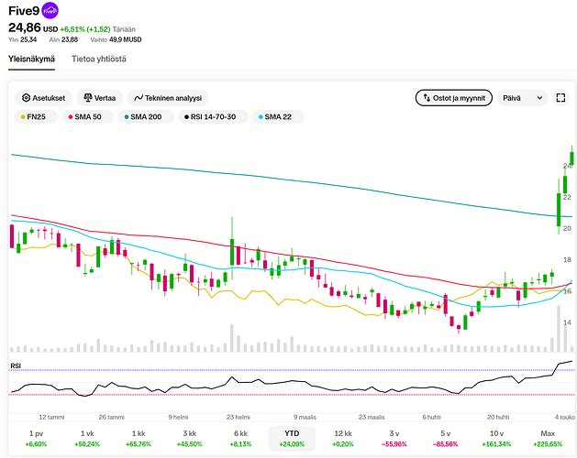
Task: Click the 20 huhti date label
Action: [498, 417]
